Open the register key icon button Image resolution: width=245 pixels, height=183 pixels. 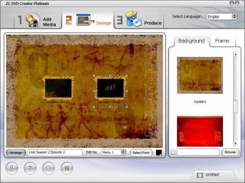tap(12, 168)
